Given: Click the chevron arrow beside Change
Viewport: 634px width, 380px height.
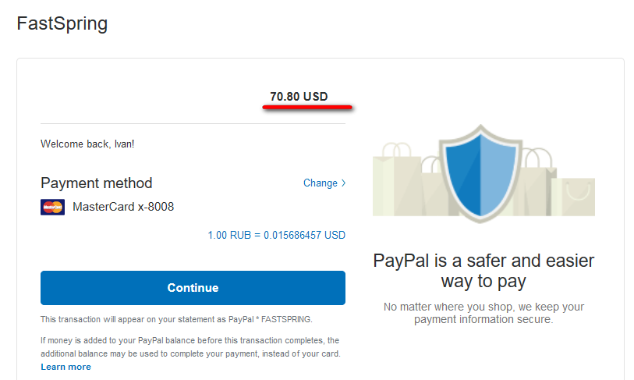Looking at the screenshot, I should click(344, 183).
